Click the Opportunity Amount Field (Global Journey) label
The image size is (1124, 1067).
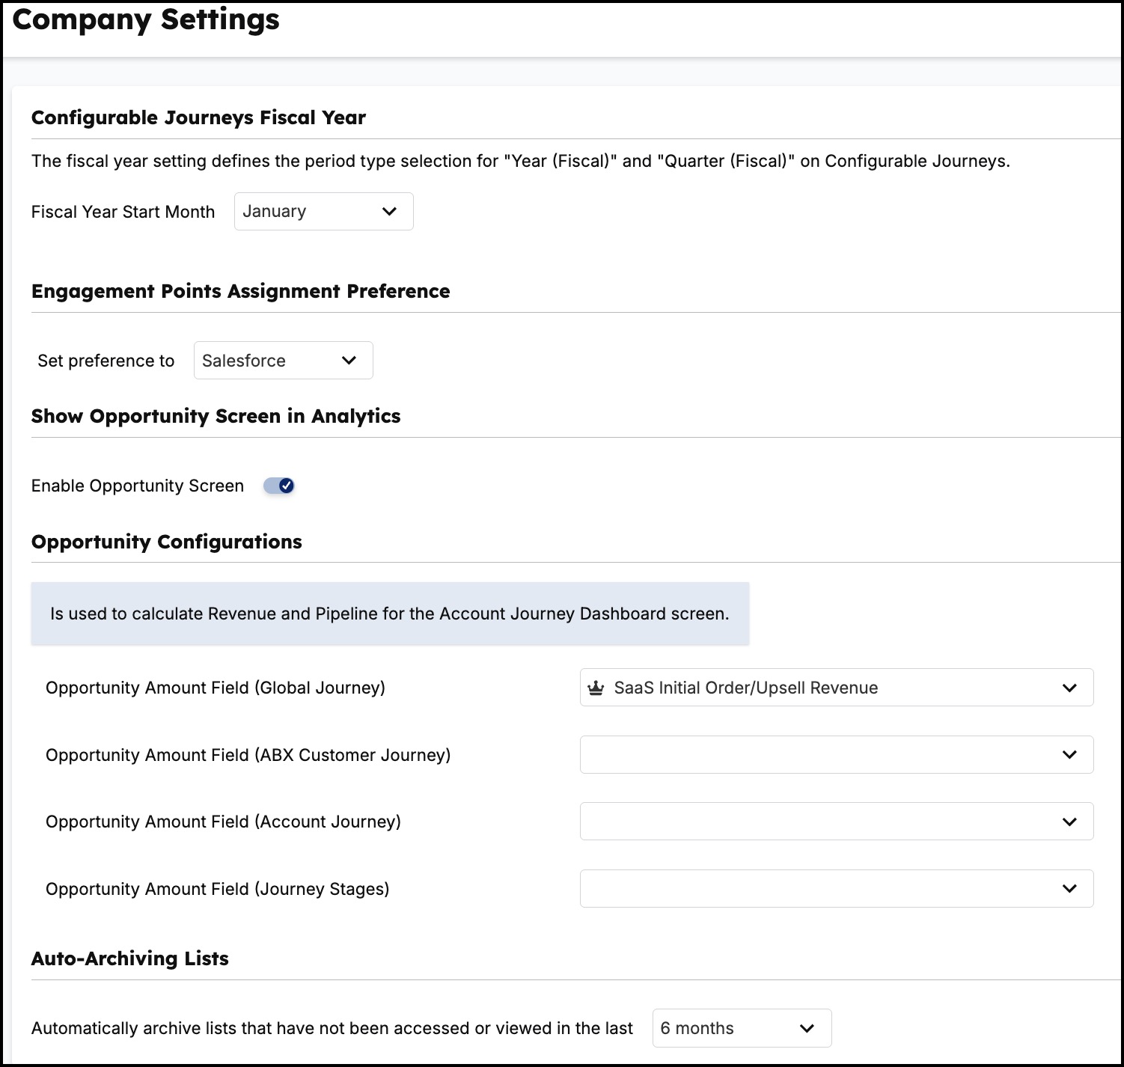tap(216, 688)
